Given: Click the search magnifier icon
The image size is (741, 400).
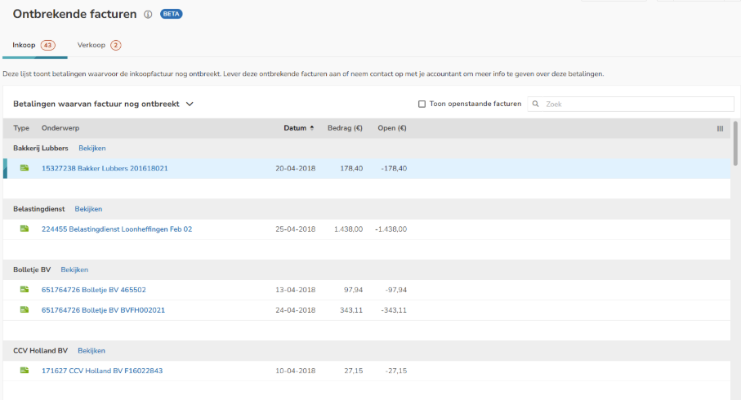Looking at the screenshot, I should [x=536, y=104].
